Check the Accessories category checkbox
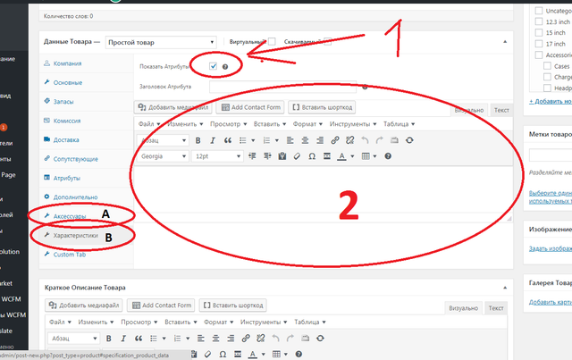This screenshot has height=360, width=572. tap(539, 55)
